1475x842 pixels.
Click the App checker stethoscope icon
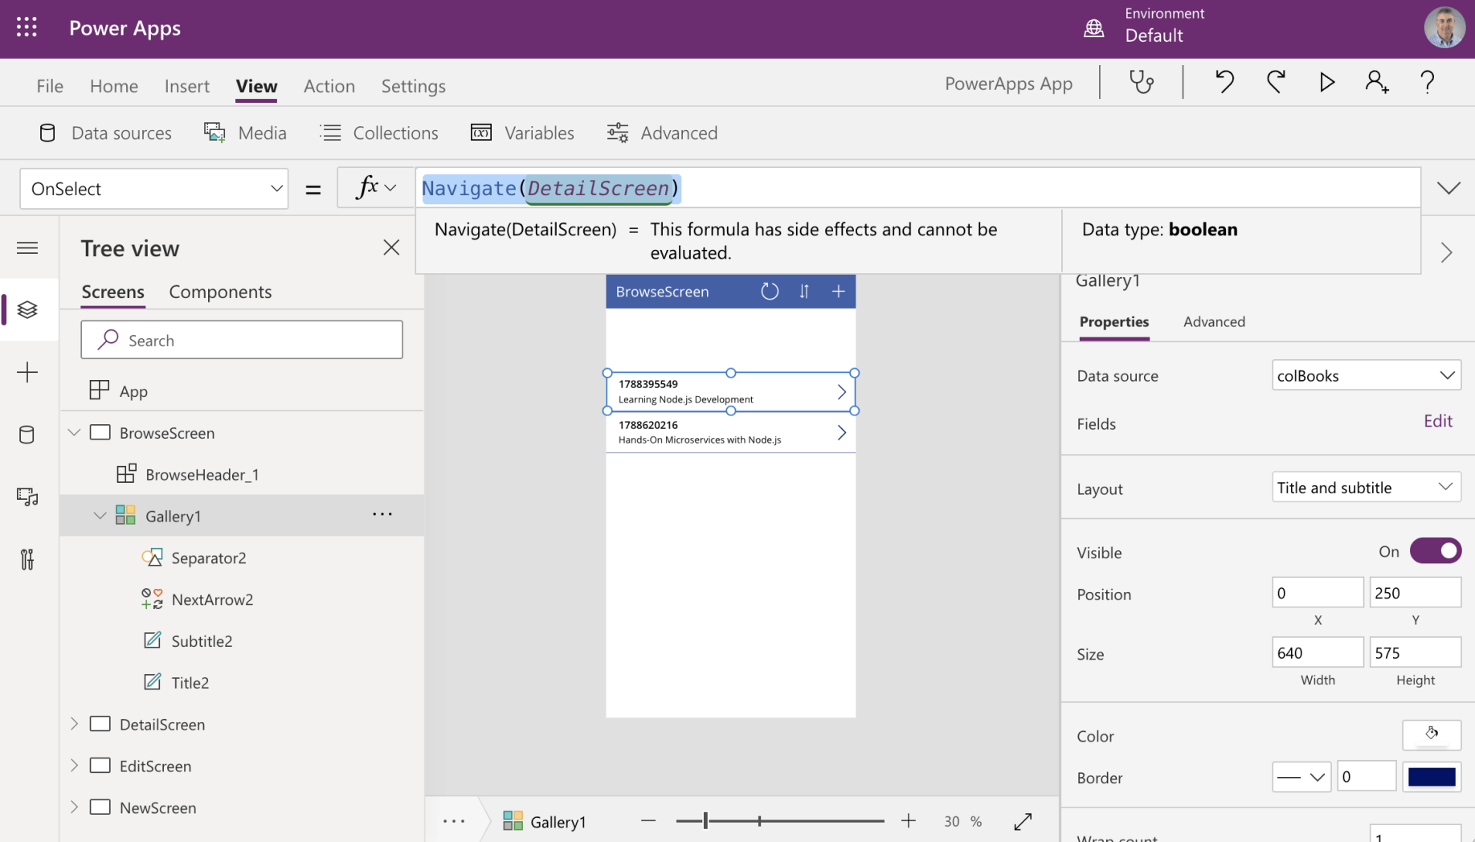(x=1141, y=82)
